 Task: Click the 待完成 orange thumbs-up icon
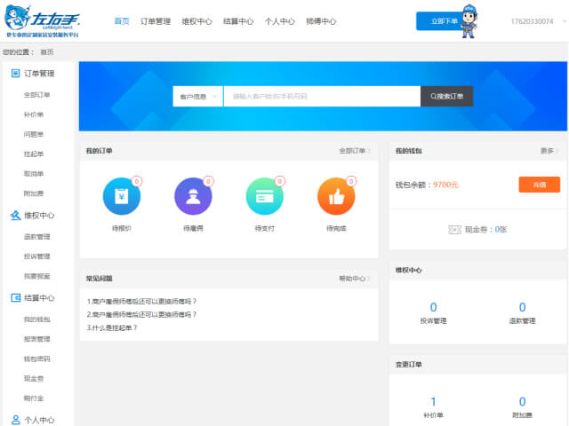point(335,197)
